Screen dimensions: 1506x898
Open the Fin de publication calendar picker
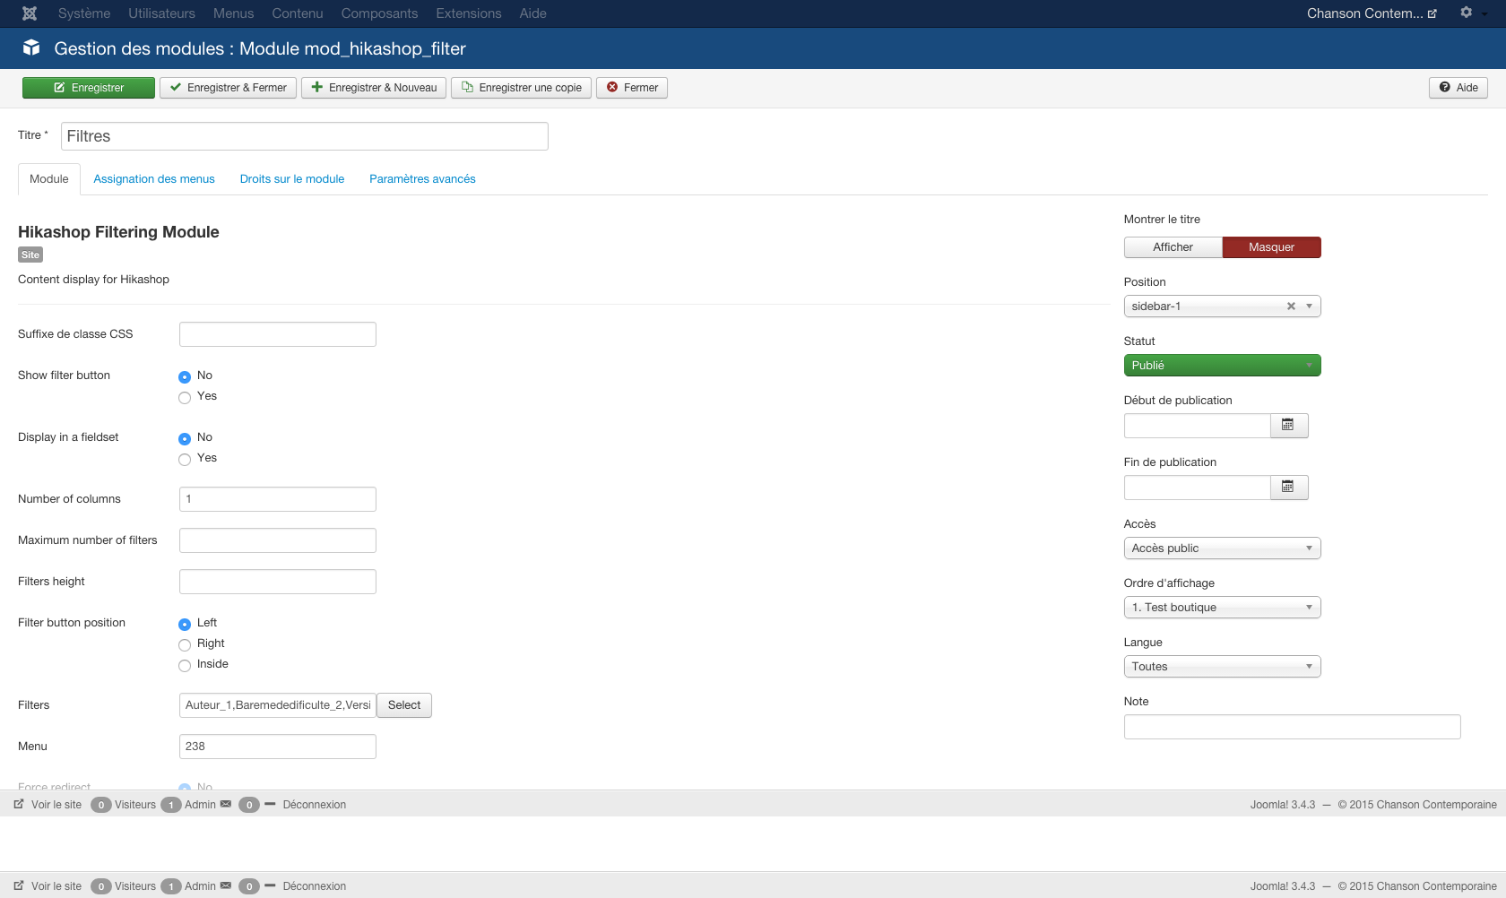coord(1289,488)
